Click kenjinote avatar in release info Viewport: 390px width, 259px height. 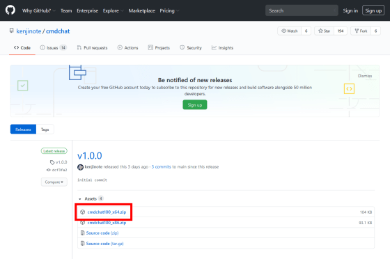pos(80,167)
